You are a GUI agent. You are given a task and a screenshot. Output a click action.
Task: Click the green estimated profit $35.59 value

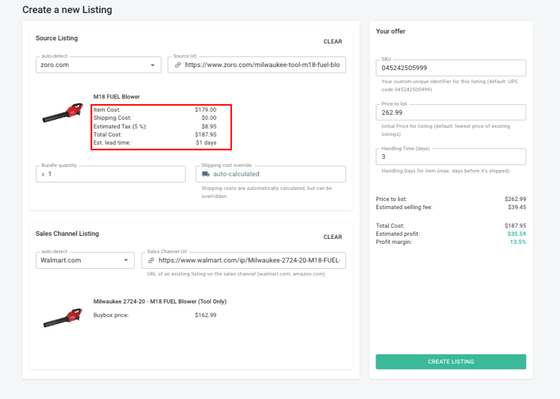pos(516,234)
